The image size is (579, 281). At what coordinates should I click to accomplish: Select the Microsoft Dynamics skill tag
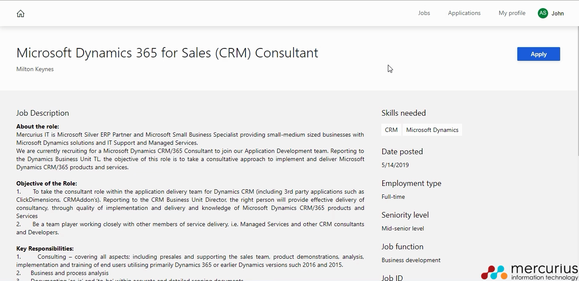tap(432, 130)
